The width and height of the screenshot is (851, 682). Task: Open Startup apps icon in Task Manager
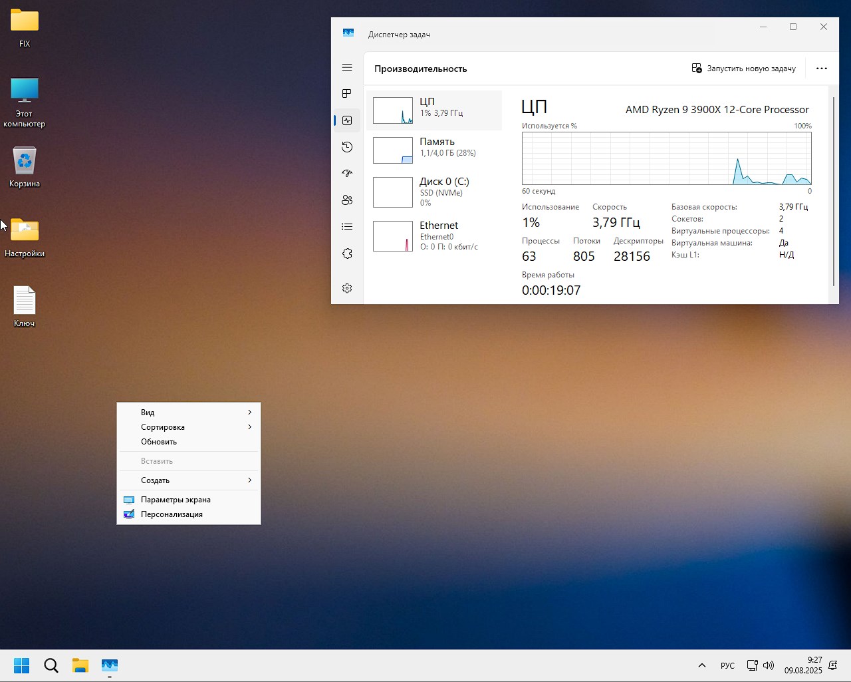(x=347, y=174)
